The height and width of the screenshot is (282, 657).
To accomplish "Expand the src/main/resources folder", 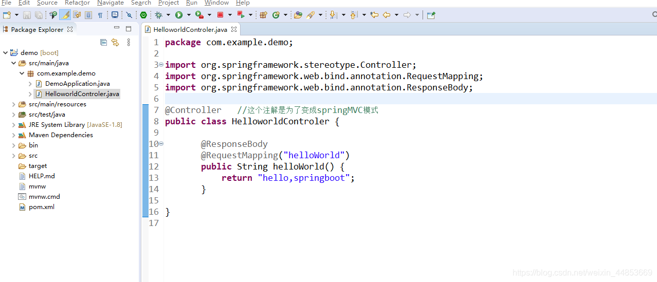I will (13, 104).
